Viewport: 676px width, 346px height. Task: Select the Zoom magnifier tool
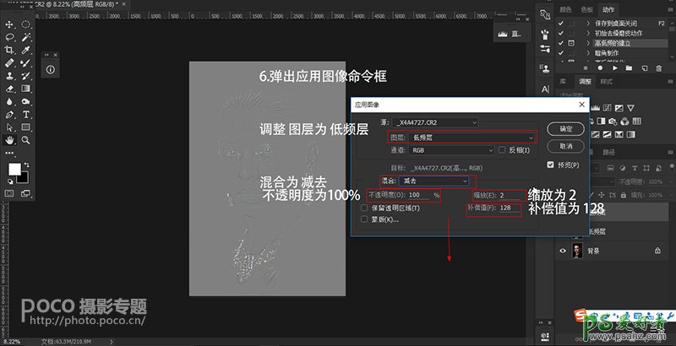point(26,140)
